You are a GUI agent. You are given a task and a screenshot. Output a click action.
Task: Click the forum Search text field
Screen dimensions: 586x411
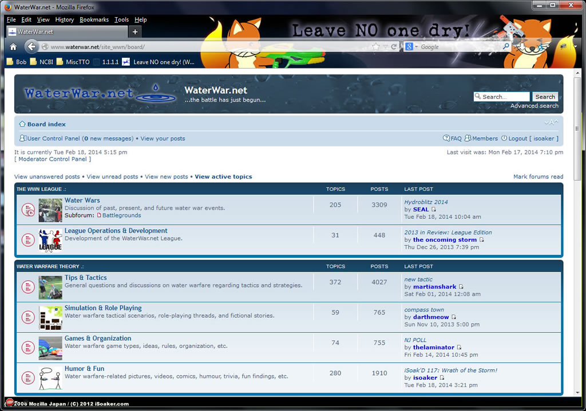click(x=501, y=97)
